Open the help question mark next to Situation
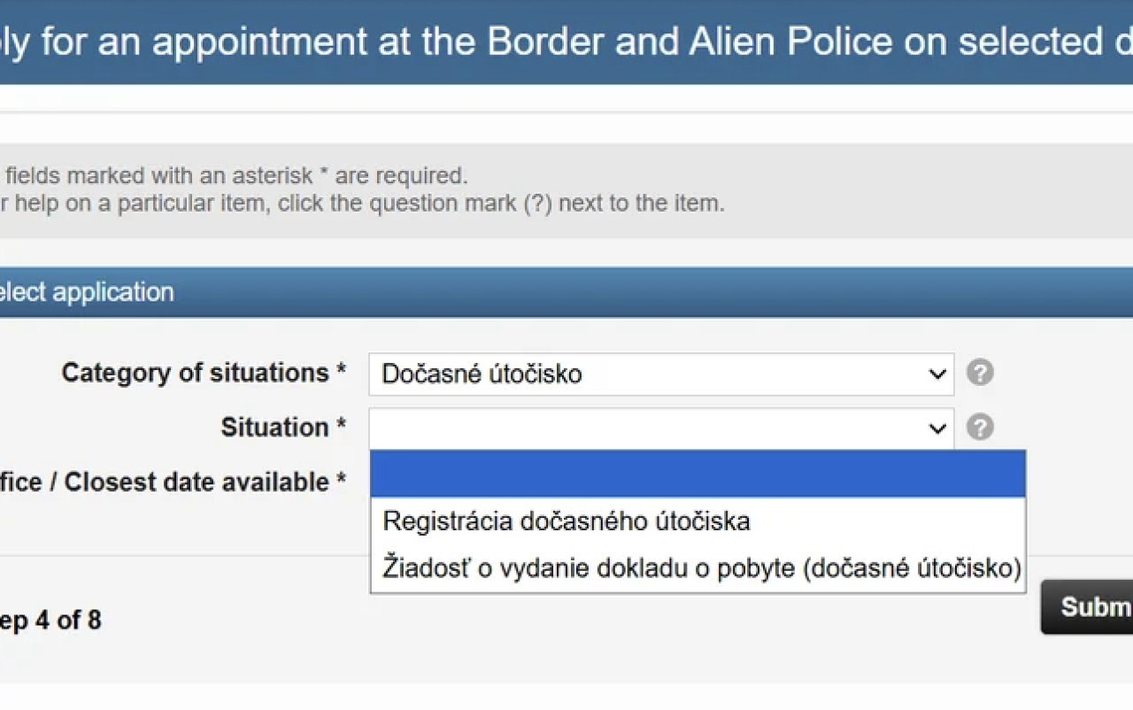The height and width of the screenshot is (710, 1133). [979, 428]
